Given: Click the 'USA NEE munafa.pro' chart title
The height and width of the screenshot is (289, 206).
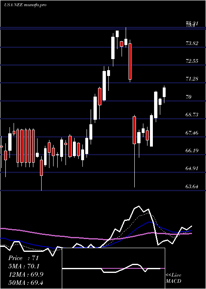Looking at the screenshot, I should (x=25, y=5).
